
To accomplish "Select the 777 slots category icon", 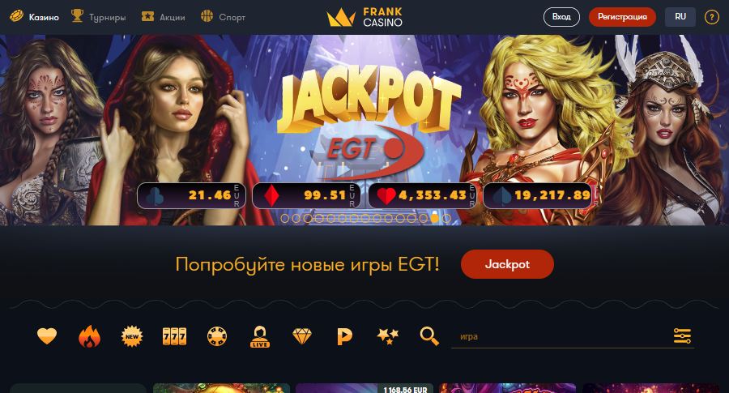I will (174, 335).
